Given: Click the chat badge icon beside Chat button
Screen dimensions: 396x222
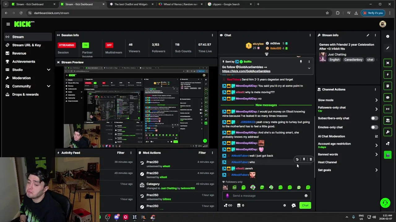Looking at the screenshot, I should (294, 205).
